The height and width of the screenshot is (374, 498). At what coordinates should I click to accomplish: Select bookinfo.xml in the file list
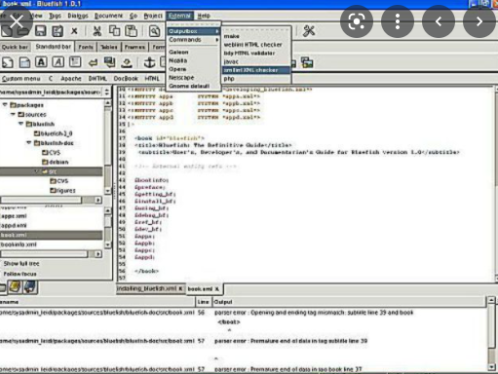pos(51,244)
